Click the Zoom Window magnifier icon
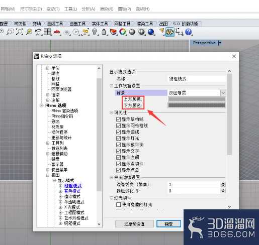The height and width of the screenshot is (245, 259). pyautogui.click(x=10, y=32)
